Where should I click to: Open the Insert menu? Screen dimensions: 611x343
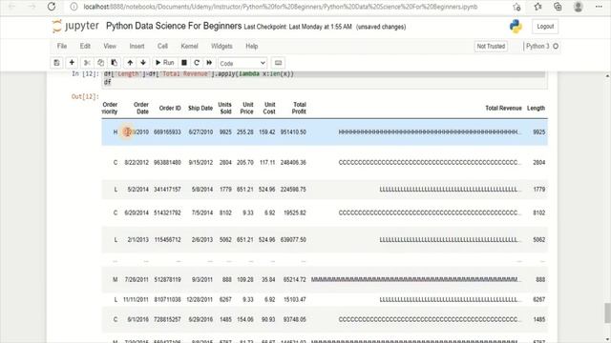pos(137,46)
